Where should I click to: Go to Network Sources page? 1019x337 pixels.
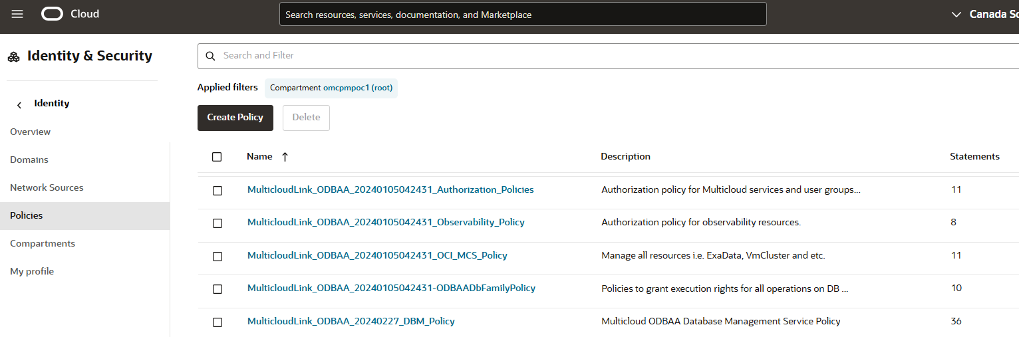(x=47, y=187)
